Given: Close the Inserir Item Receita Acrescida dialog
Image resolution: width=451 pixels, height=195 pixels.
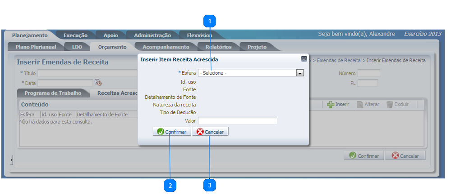Looking at the screenshot, I should 304,59.
